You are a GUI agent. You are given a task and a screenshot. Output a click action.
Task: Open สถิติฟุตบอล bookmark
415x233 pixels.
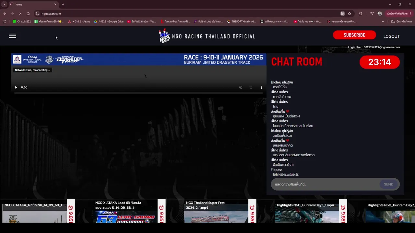click(x=274, y=22)
